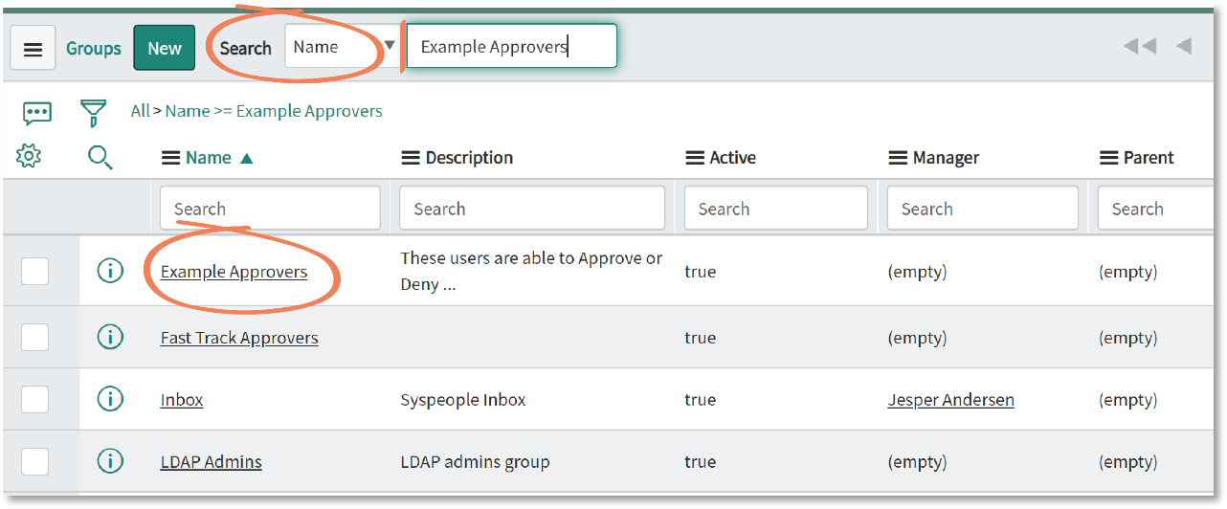Open the Manager column options menu

point(898,158)
